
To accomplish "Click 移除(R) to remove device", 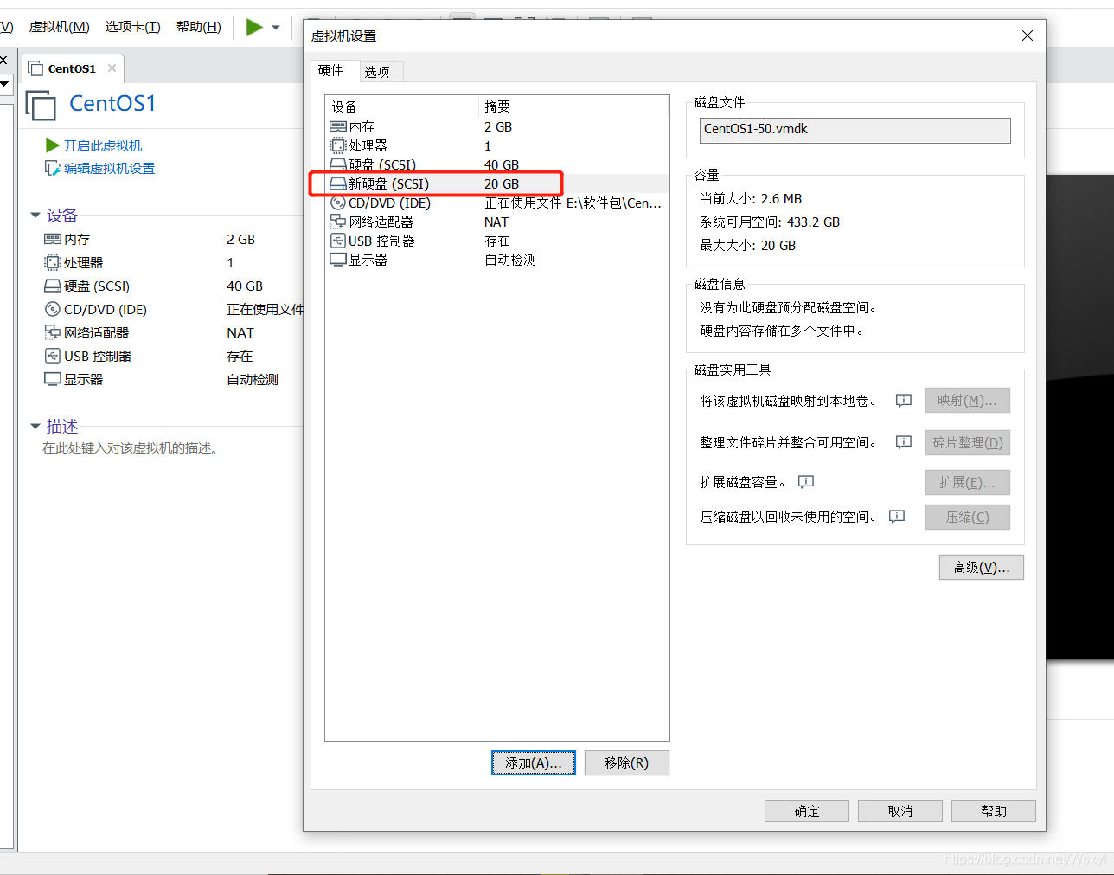I will 627,763.
